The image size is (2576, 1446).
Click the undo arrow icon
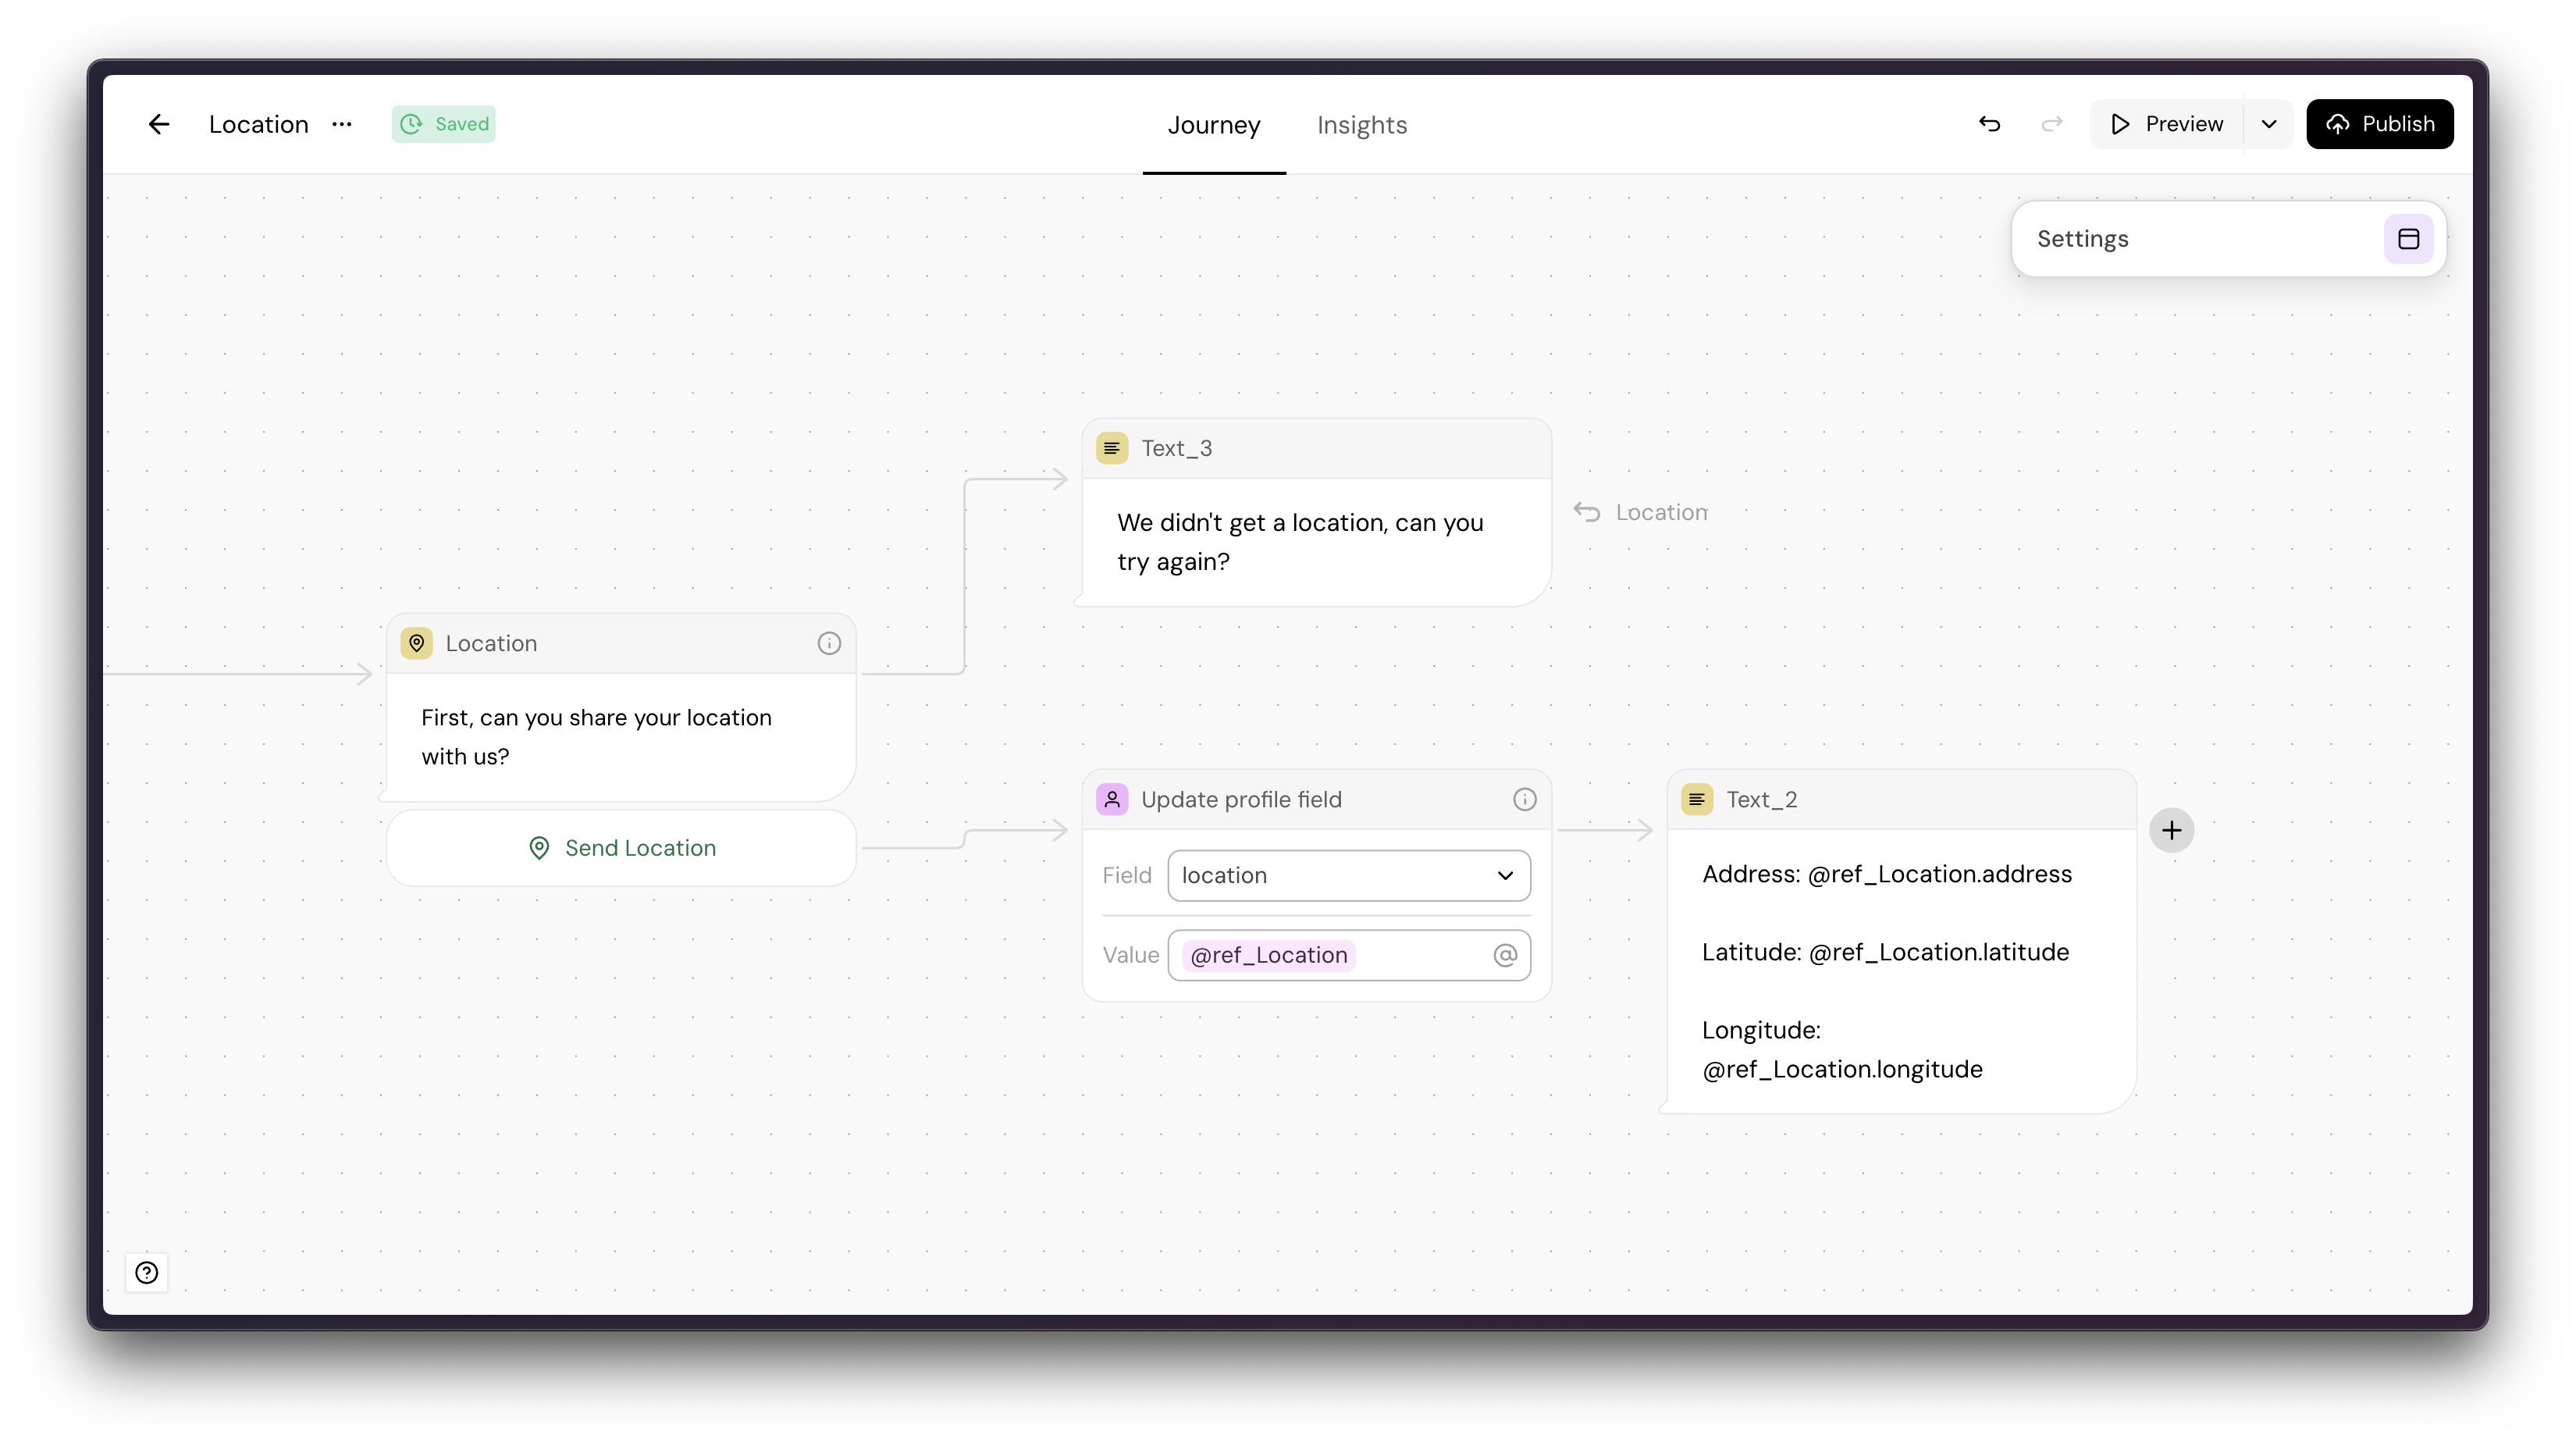[1989, 124]
